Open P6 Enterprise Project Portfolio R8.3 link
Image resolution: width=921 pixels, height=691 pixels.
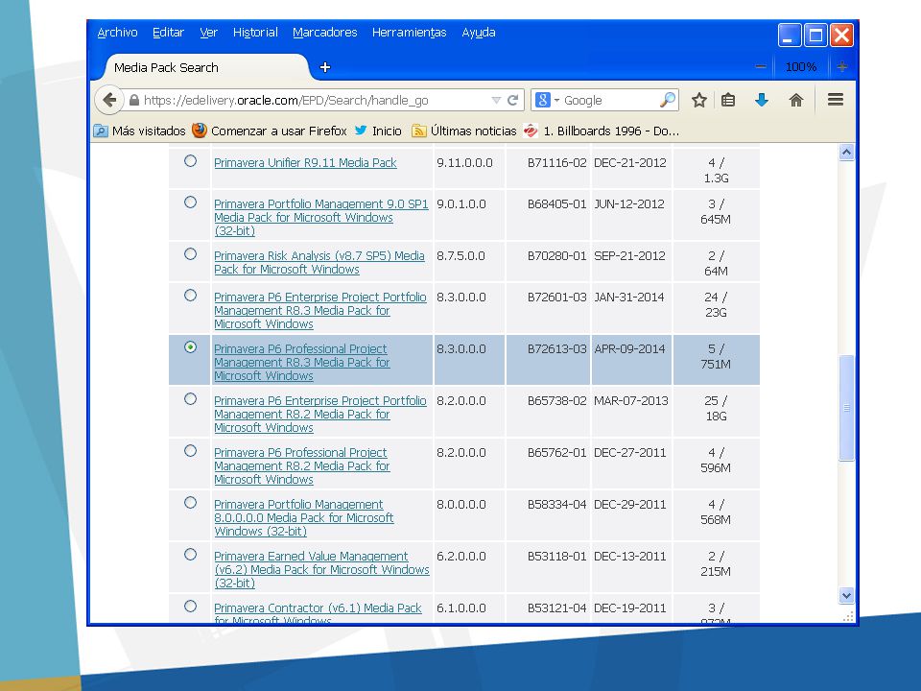pyautogui.click(x=320, y=310)
